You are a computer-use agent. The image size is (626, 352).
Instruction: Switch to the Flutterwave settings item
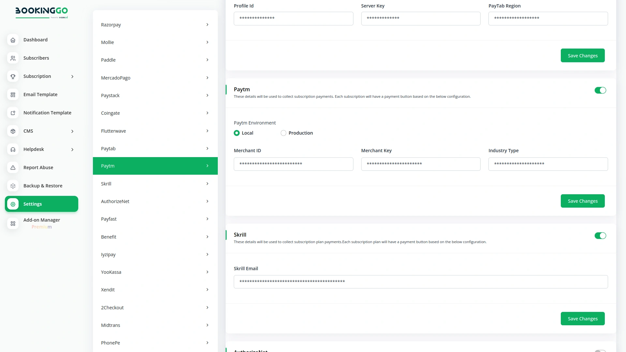point(155,131)
